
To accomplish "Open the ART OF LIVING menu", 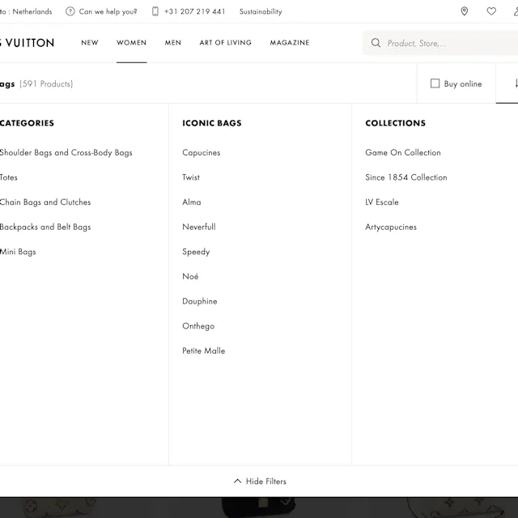I will point(226,43).
